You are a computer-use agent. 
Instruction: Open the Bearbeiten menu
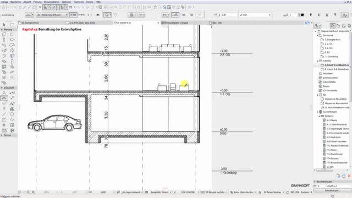(15, 2)
